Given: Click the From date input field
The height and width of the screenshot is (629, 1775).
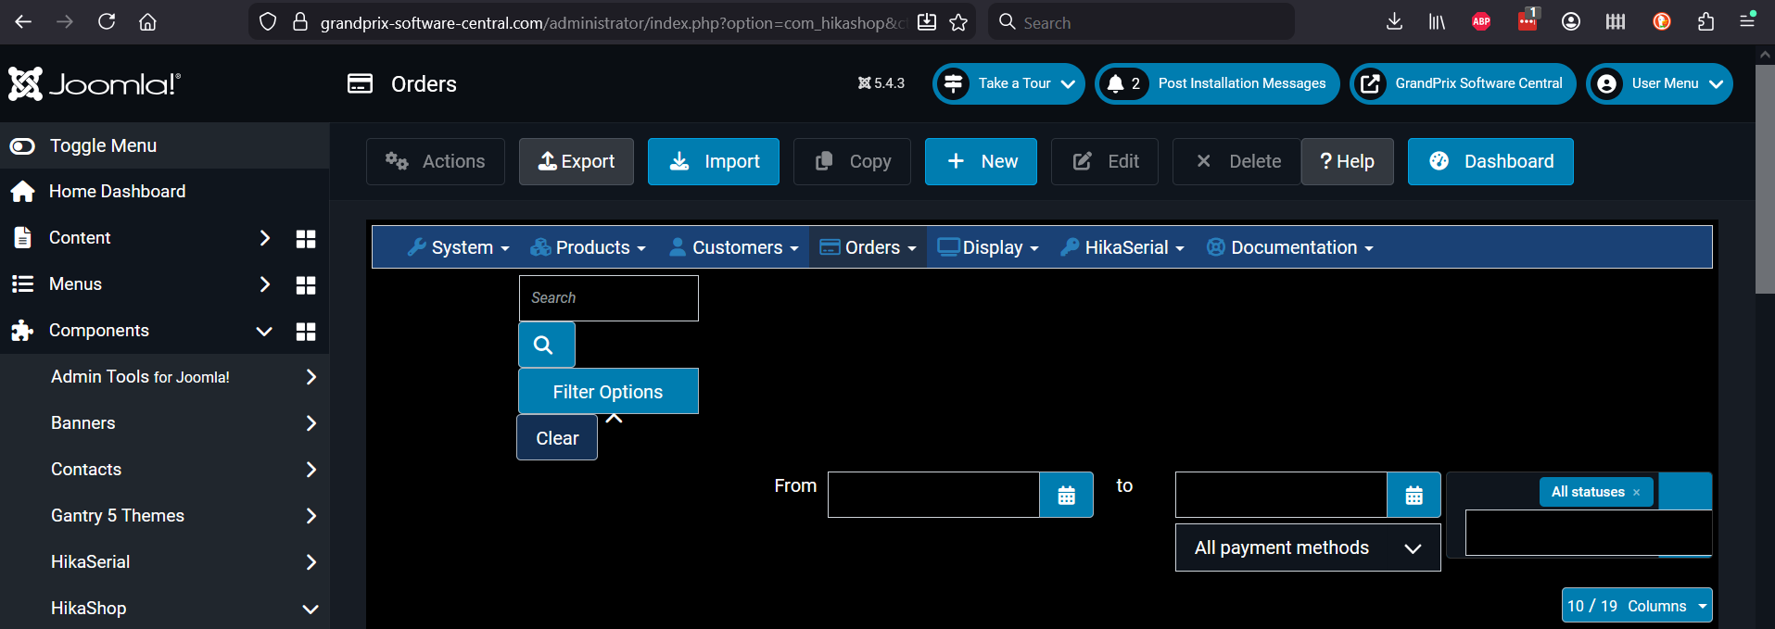Looking at the screenshot, I should point(933,495).
